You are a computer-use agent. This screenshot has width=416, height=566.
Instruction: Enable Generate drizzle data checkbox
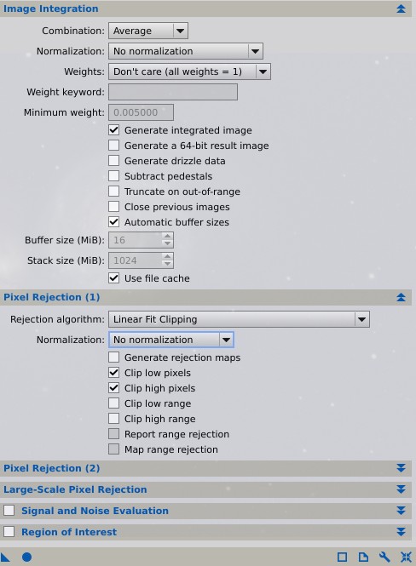(x=114, y=161)
